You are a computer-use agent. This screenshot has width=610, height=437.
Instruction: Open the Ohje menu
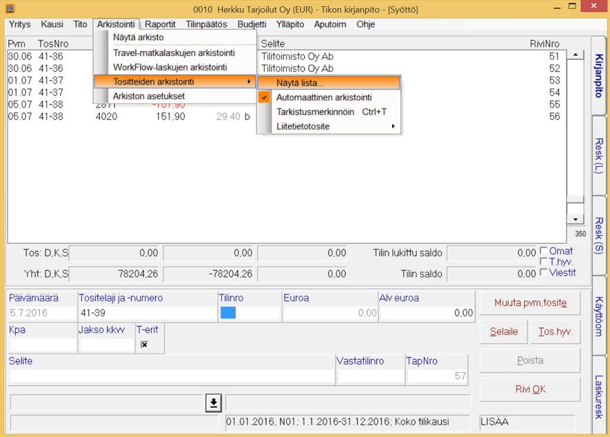(366, 24)
